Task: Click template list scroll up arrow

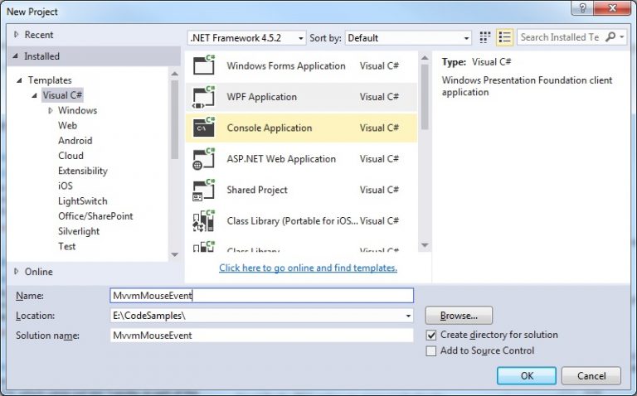Action: click(x=425, y=58)
